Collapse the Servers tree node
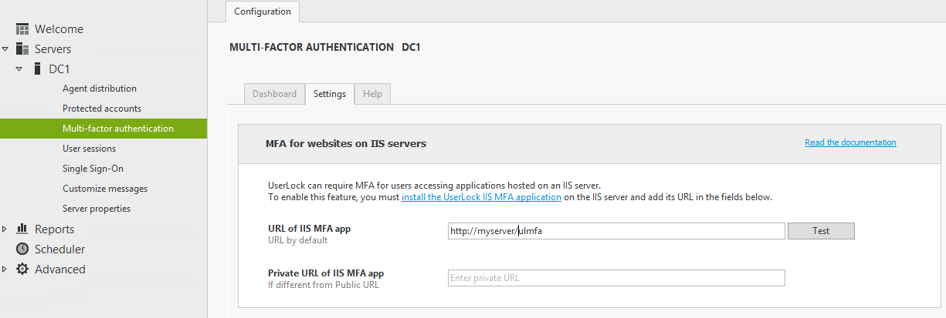Screen dimensions: 946x318 (x=5, y=49)
